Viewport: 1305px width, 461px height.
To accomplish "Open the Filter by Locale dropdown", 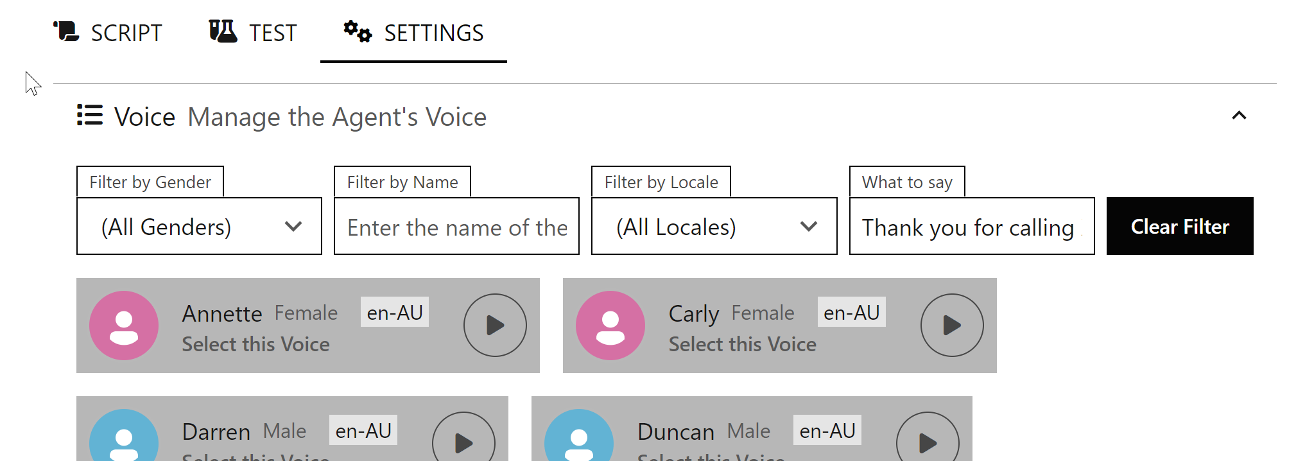I will point(714,227).
